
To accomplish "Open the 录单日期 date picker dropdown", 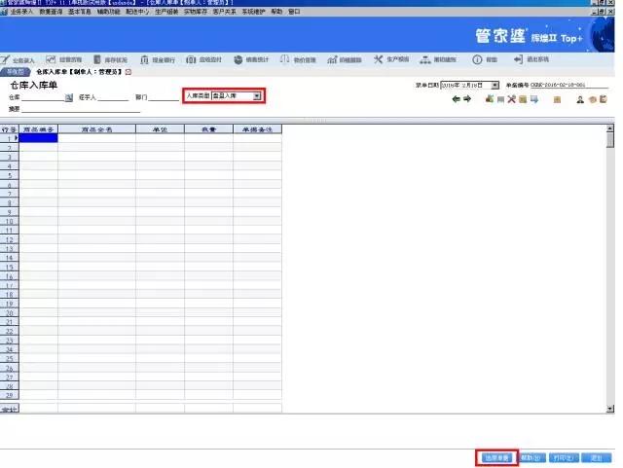I will coord(495,85).
